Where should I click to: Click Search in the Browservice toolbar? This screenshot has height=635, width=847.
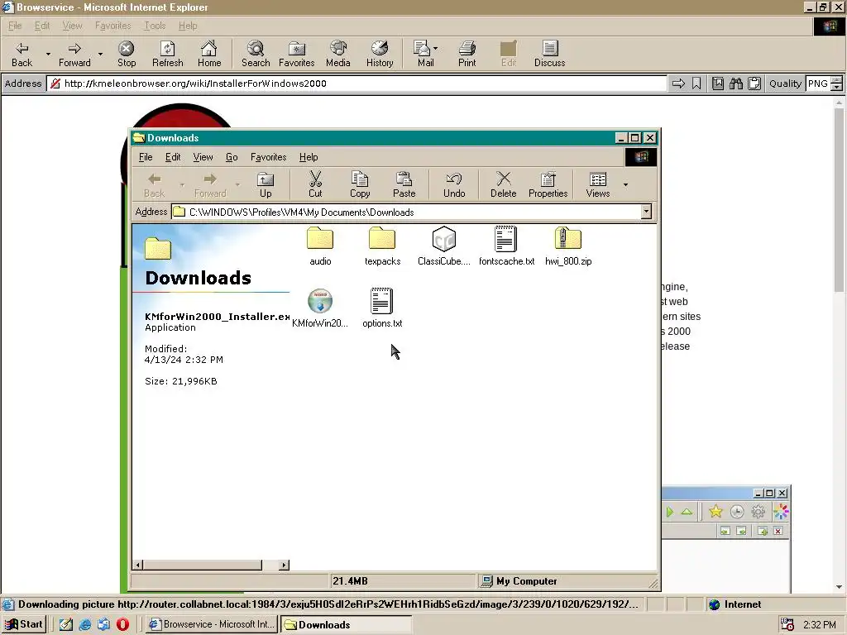click(256, 54)
